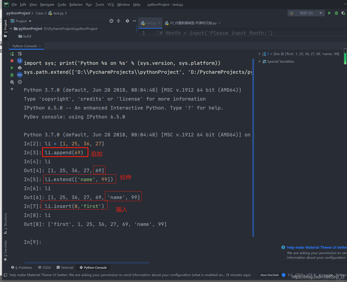
Task: Toggle tool window bars icon in status bar
Action: click(5, 275)
